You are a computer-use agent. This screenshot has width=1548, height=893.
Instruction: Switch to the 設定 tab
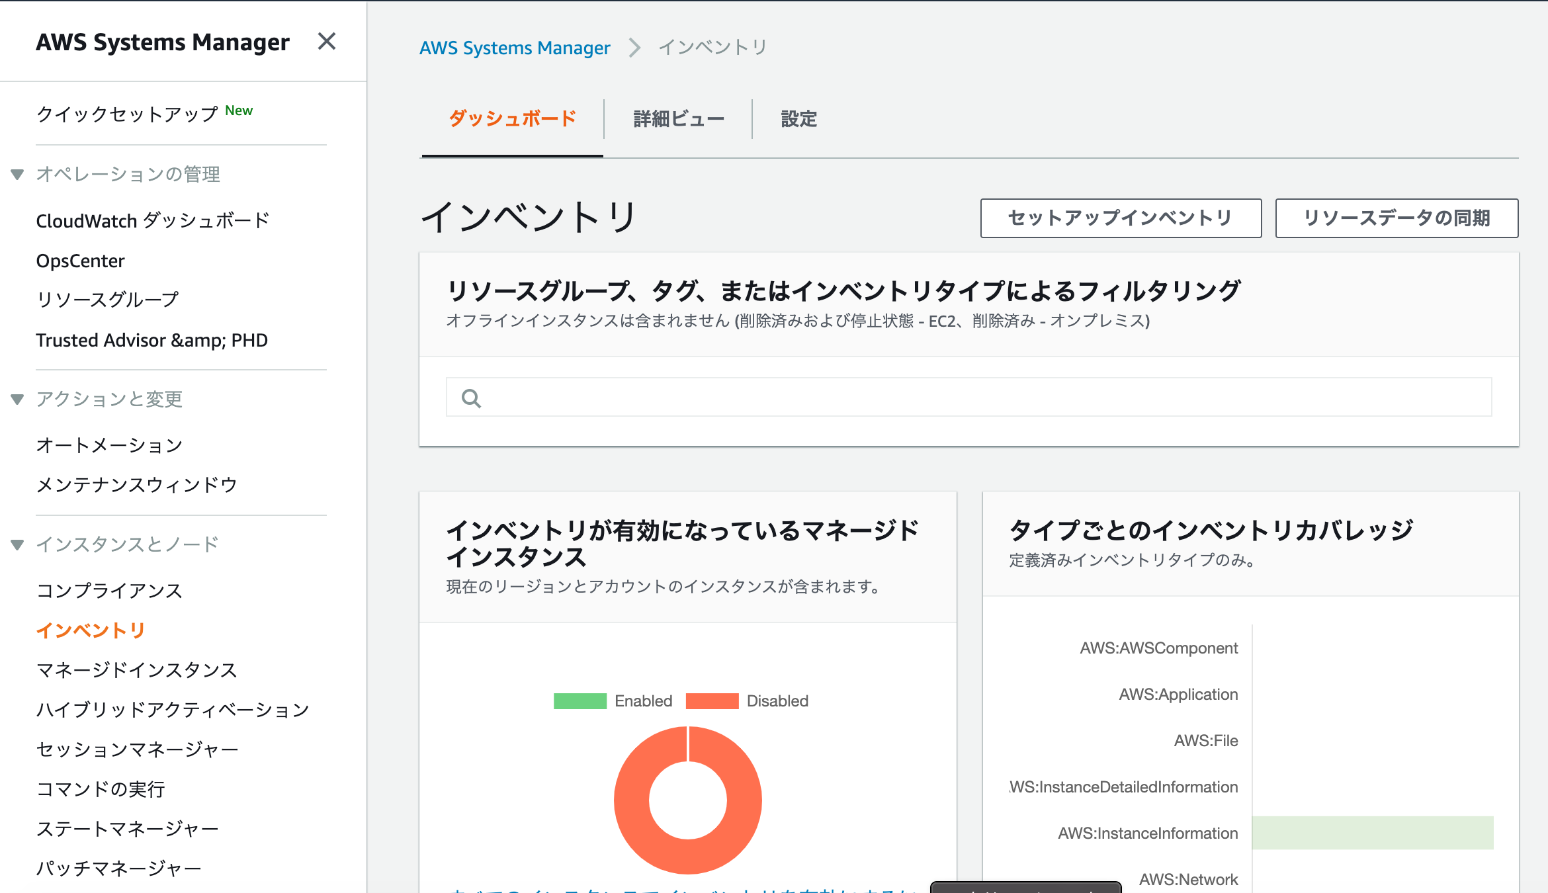(799, 119)
